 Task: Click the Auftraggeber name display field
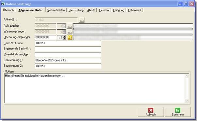[x=133, y=26]
